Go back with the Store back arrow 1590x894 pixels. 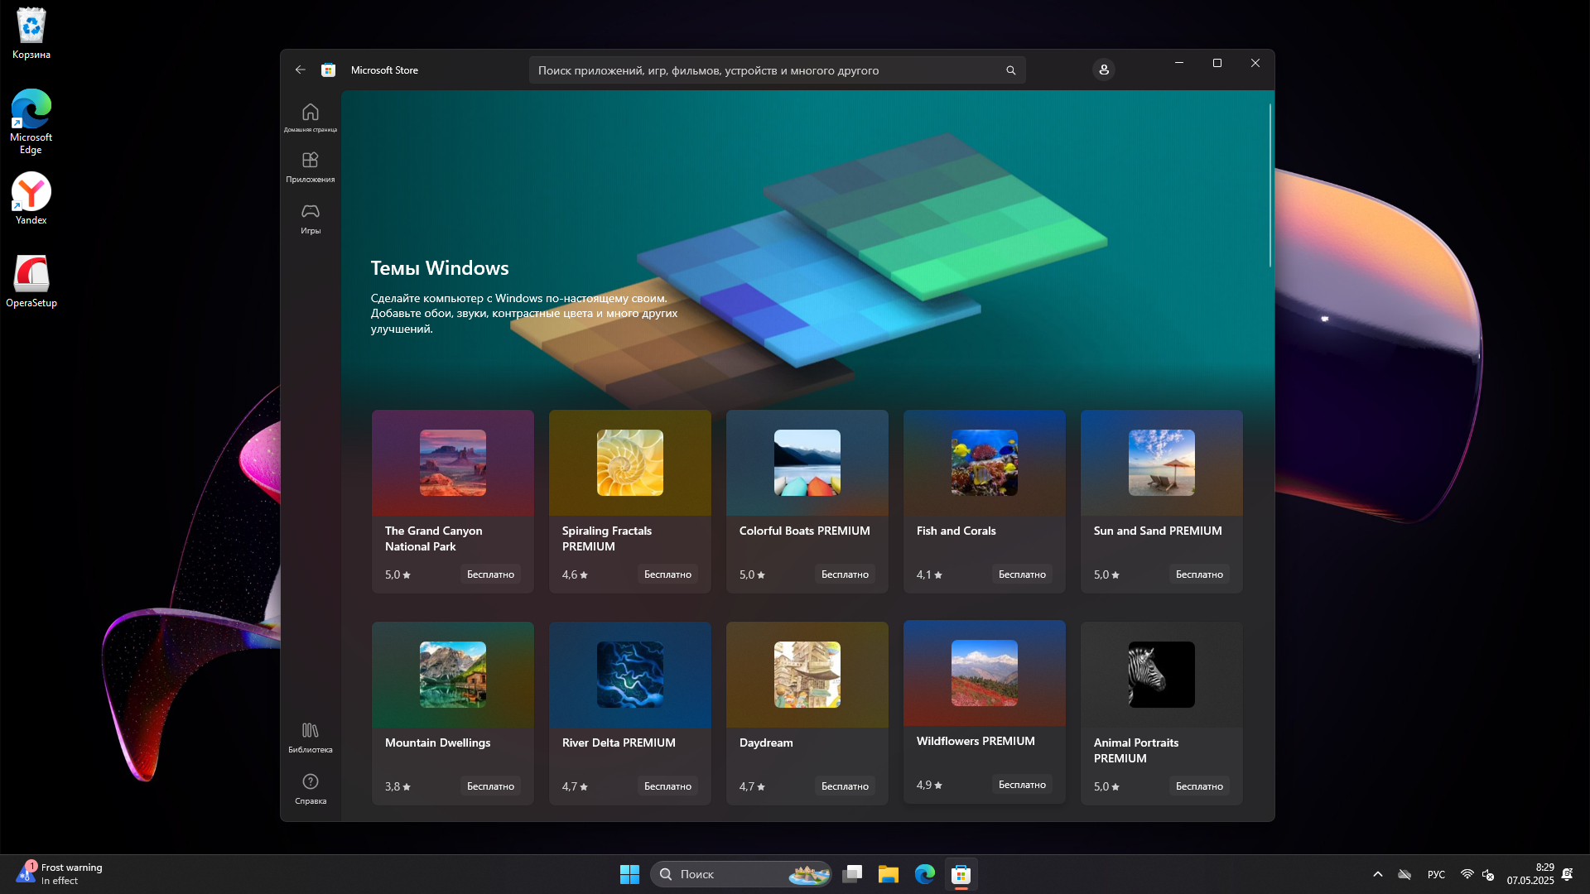click(x=300, y=70)
